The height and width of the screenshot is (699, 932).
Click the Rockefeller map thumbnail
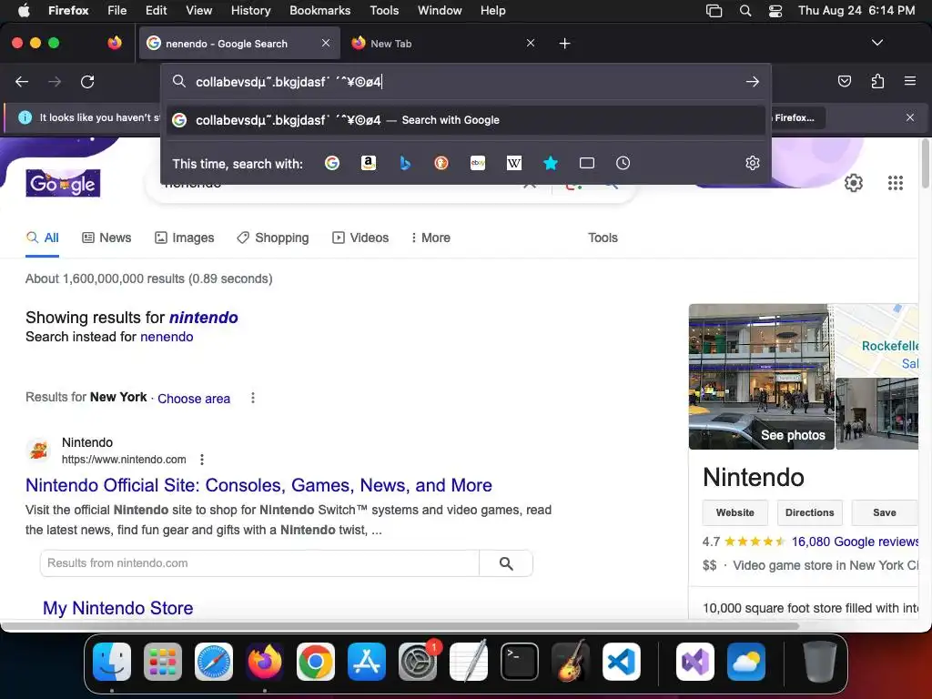click(x=876, y=340)
